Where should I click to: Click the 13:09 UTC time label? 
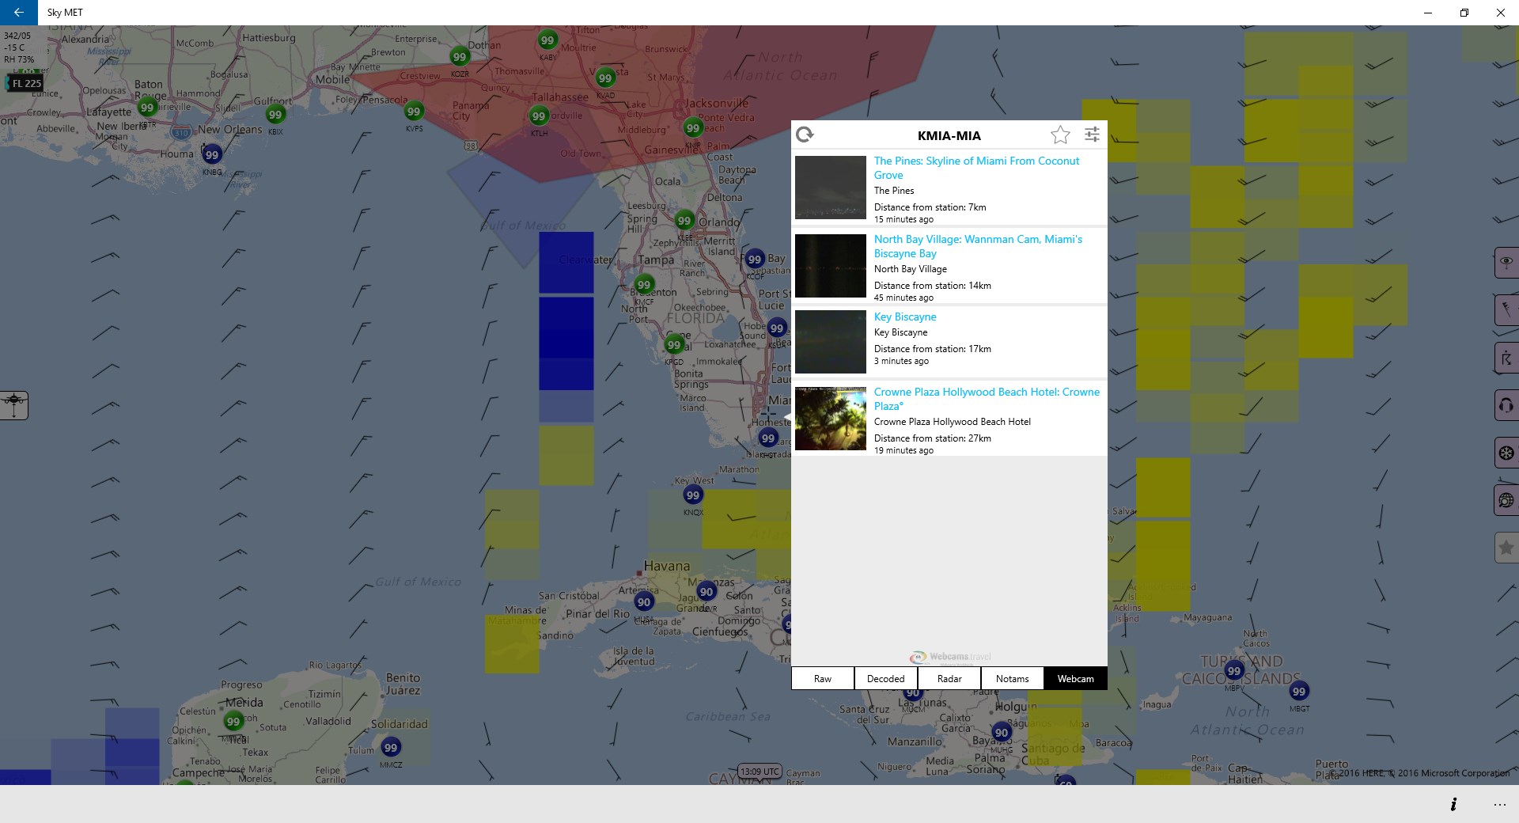(760, 772)
